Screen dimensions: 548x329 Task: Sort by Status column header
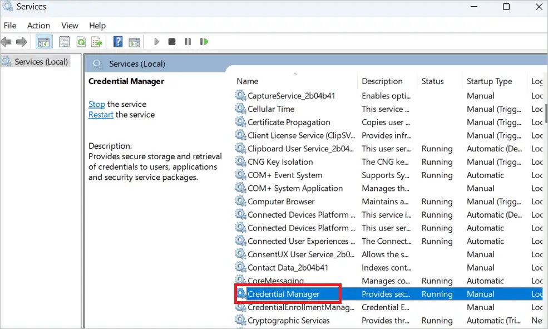(x=432, y=81)
